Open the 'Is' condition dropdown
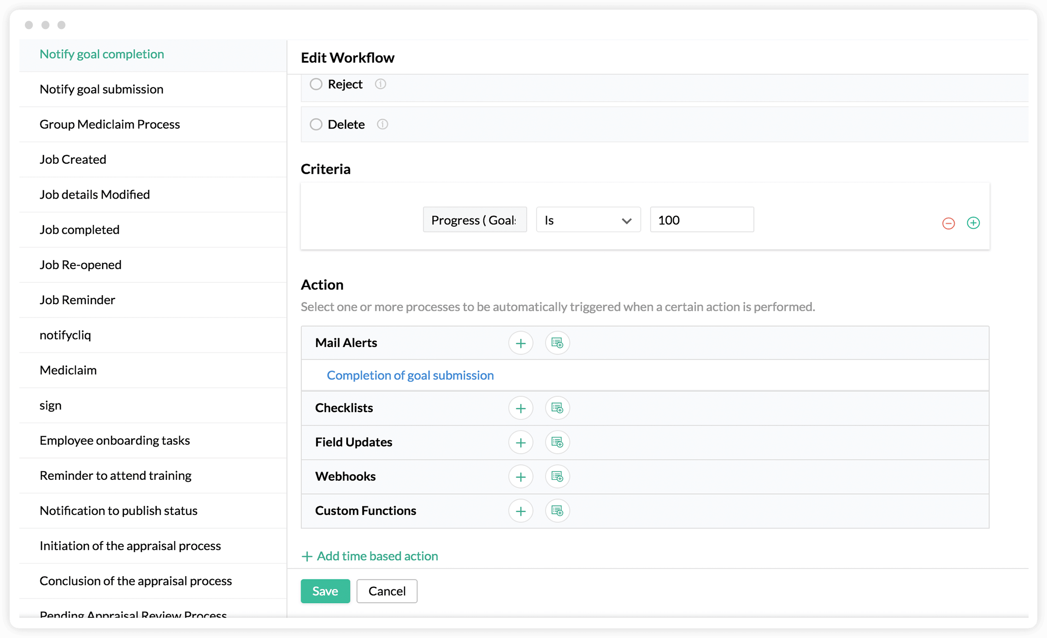Screen dimensions: 1047x638 588,220
